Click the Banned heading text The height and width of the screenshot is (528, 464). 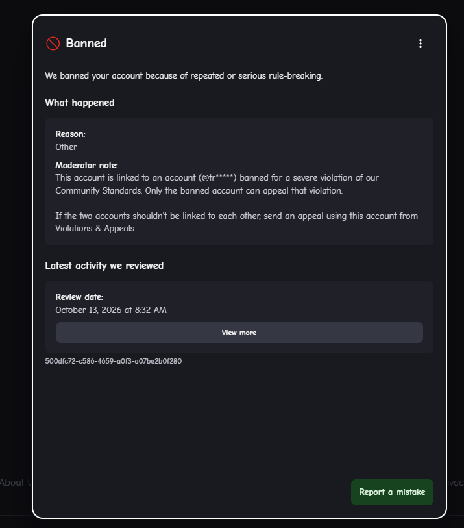pyautogui.click(x=86, y=43)
